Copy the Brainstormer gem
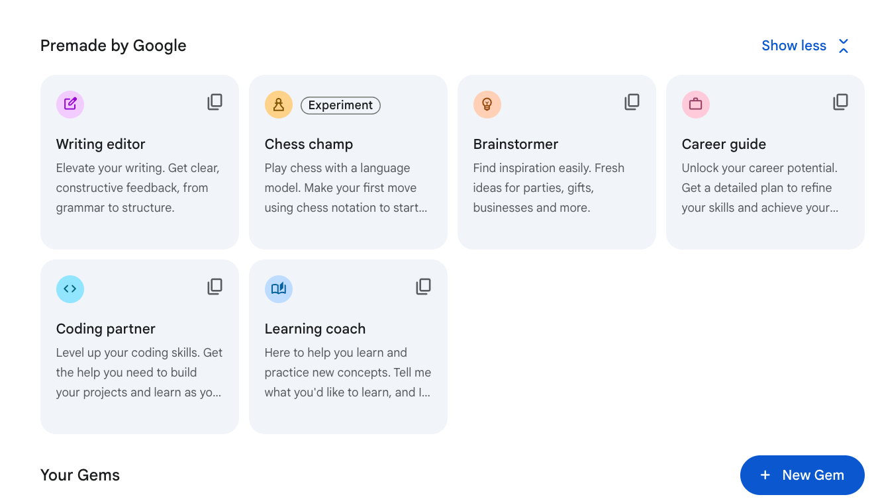876x501 pixels. (x=632, y=102)
